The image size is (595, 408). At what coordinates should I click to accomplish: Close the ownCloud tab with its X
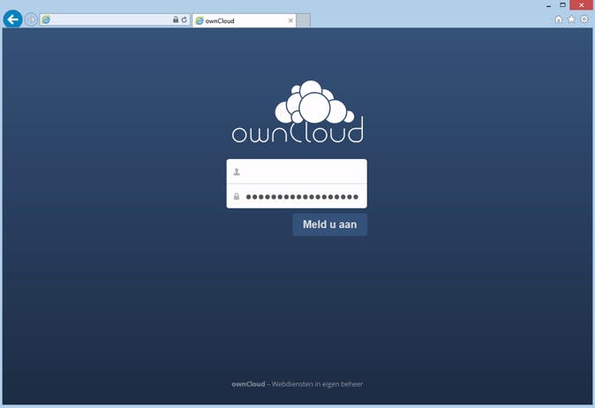point(290,21)
